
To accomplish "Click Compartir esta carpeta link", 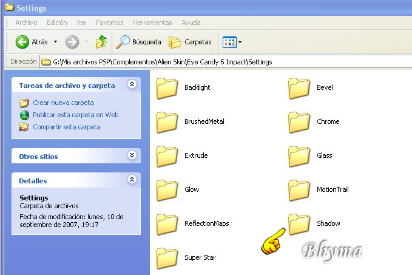I will 66,127.
